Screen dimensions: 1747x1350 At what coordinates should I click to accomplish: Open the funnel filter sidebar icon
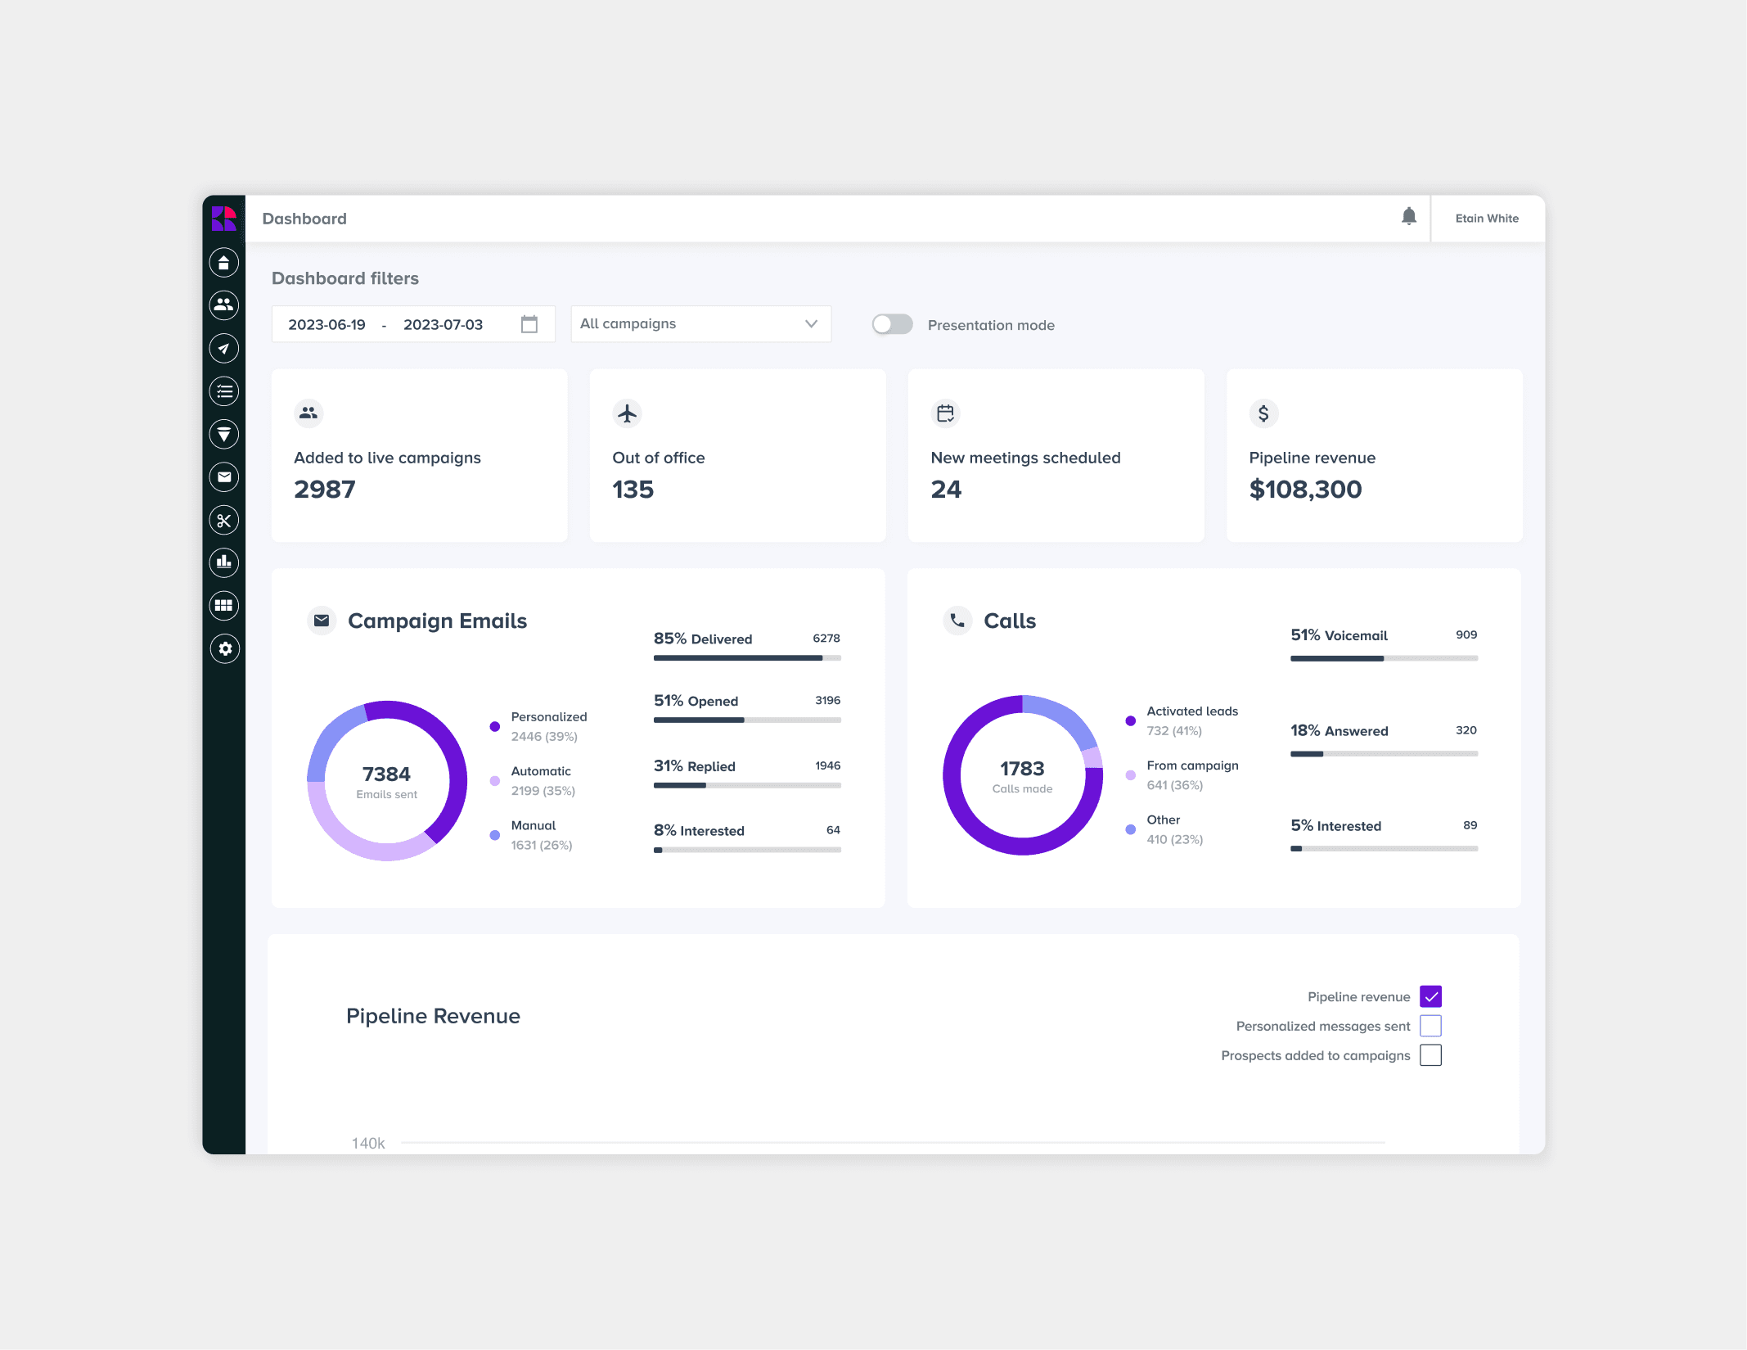tap(223, 434)
